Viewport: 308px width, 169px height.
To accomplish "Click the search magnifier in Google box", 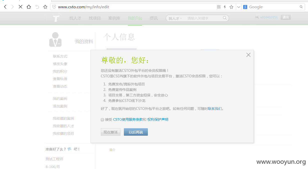I will pos(301,7).
